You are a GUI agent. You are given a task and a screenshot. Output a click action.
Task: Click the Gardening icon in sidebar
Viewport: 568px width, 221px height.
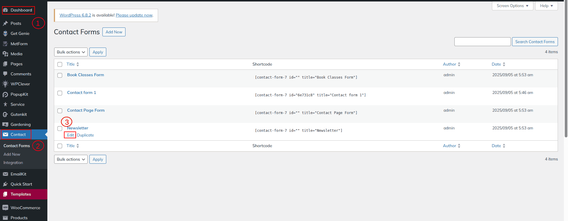tap(5, 124)
